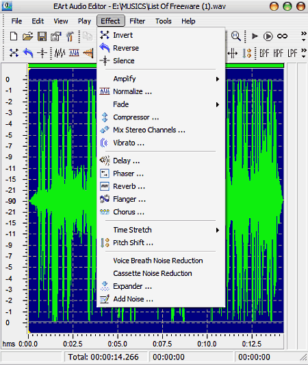
Task: Click the blue Reverse arrow toolbar icon
Action: click(x=28, y=53)
